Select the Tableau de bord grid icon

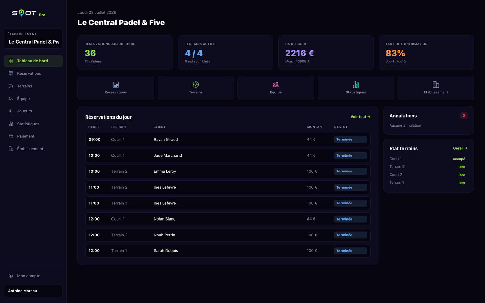point(11,61)
